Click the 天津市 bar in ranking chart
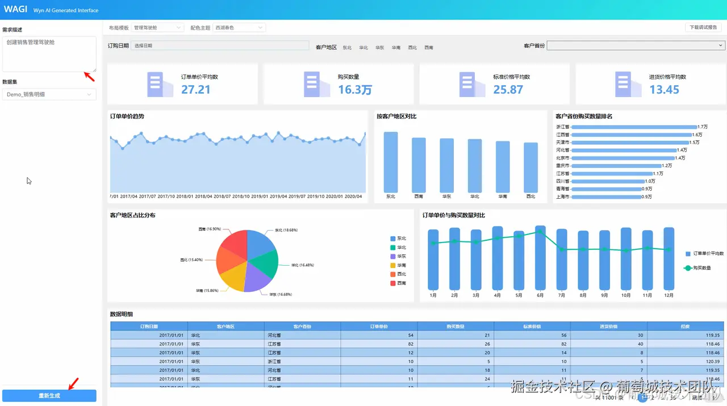This screenshot has height=406, width=727. pos(629,142)
